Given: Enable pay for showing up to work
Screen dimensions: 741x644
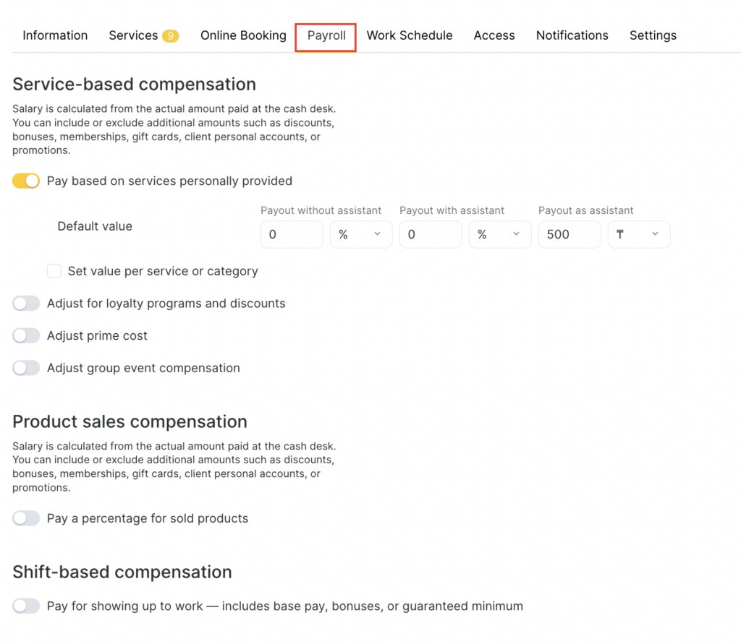Looking at the screenshot, I should tap(26, 606).
